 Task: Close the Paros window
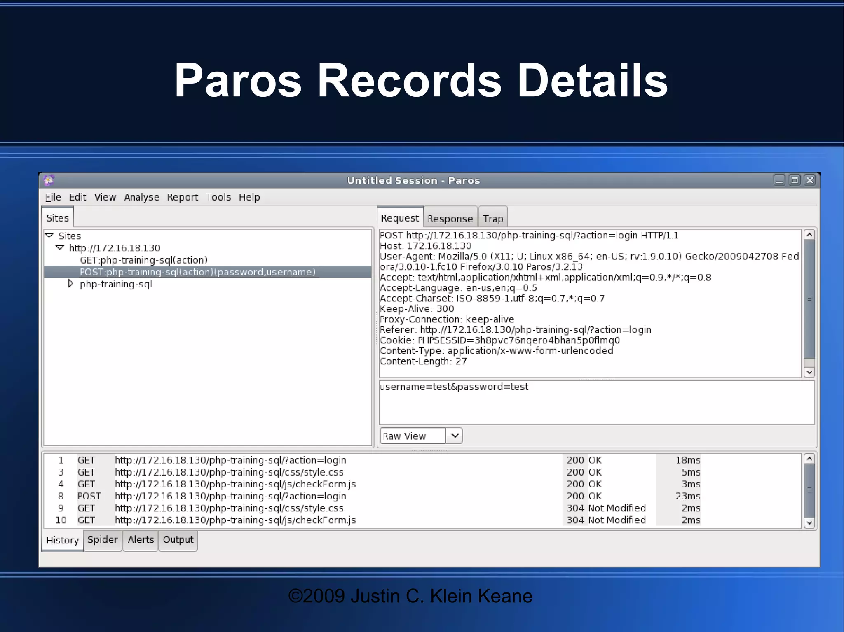point(810,180)
